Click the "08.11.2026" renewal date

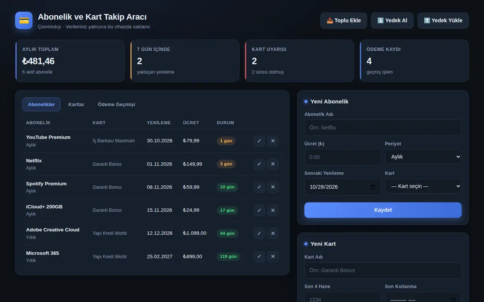(x=160, y=187)
